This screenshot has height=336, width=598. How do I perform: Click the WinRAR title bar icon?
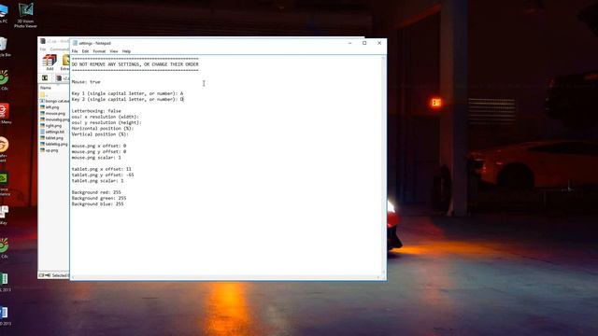click(43, 41)
